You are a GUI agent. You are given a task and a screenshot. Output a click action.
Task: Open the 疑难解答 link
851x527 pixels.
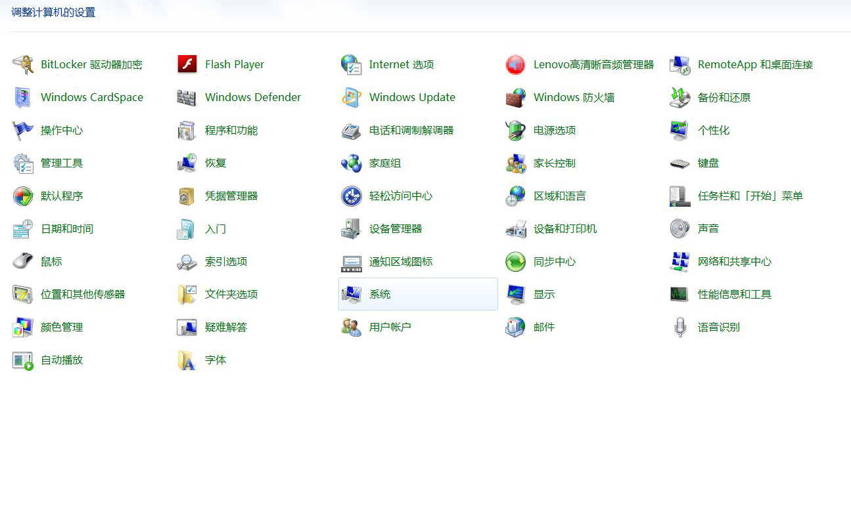226,327
